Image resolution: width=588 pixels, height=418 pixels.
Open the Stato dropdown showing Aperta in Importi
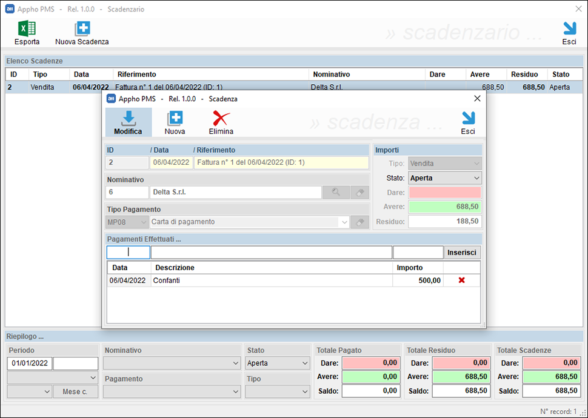pos(445,178)
